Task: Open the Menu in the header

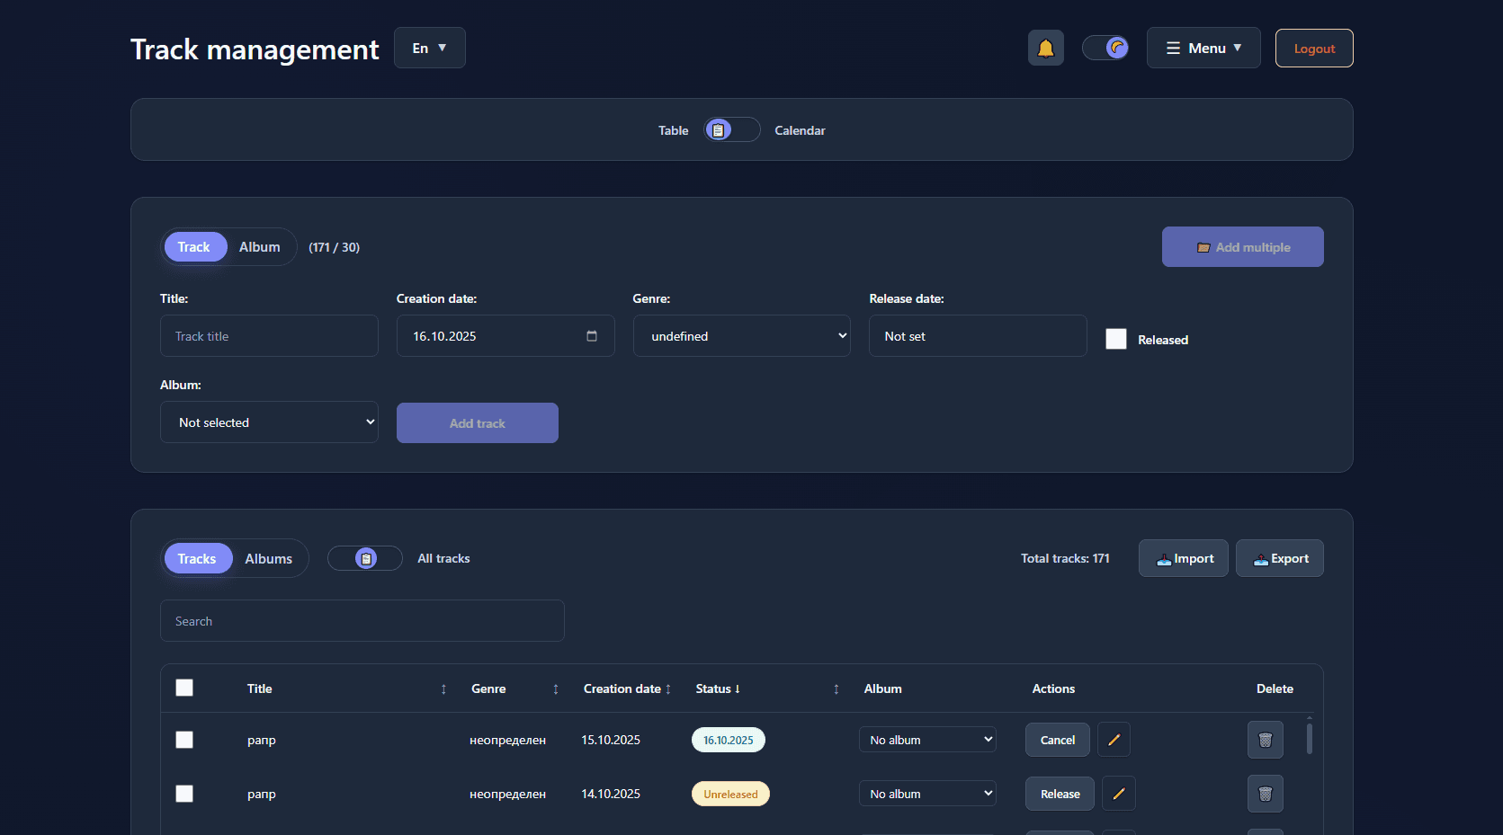Action: (x=1203, y=49)
